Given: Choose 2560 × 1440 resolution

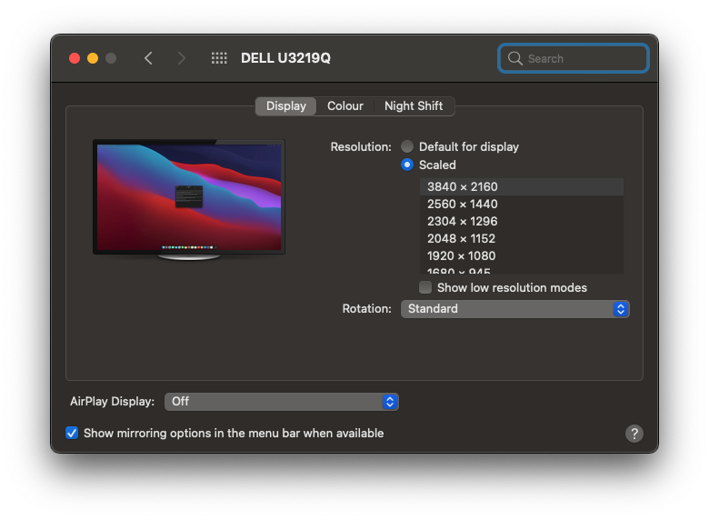Looking at the screenshot, I should (x=522, y=204).
